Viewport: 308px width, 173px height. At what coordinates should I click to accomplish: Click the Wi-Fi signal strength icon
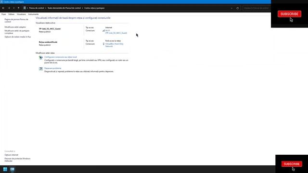[x=103, y=31]
